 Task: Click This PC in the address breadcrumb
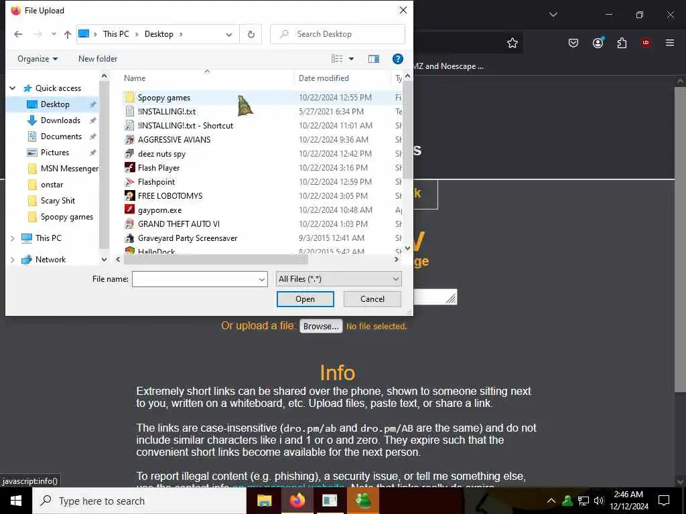pos(116,34)
